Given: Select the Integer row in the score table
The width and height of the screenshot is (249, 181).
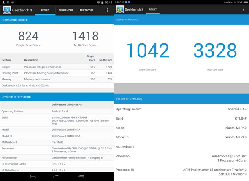Looking at the screenshot, I should (57, 67).
